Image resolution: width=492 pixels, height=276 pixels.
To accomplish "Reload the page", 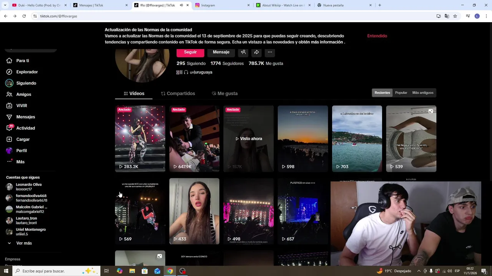I will (x=24, y=16).
